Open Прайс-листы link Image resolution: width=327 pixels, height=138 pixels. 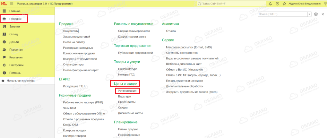tap(127, 102)
